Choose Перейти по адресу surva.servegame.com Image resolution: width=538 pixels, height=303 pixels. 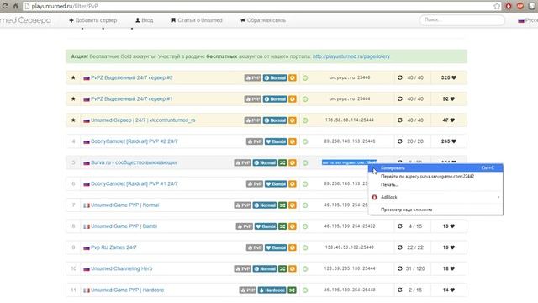435,176
